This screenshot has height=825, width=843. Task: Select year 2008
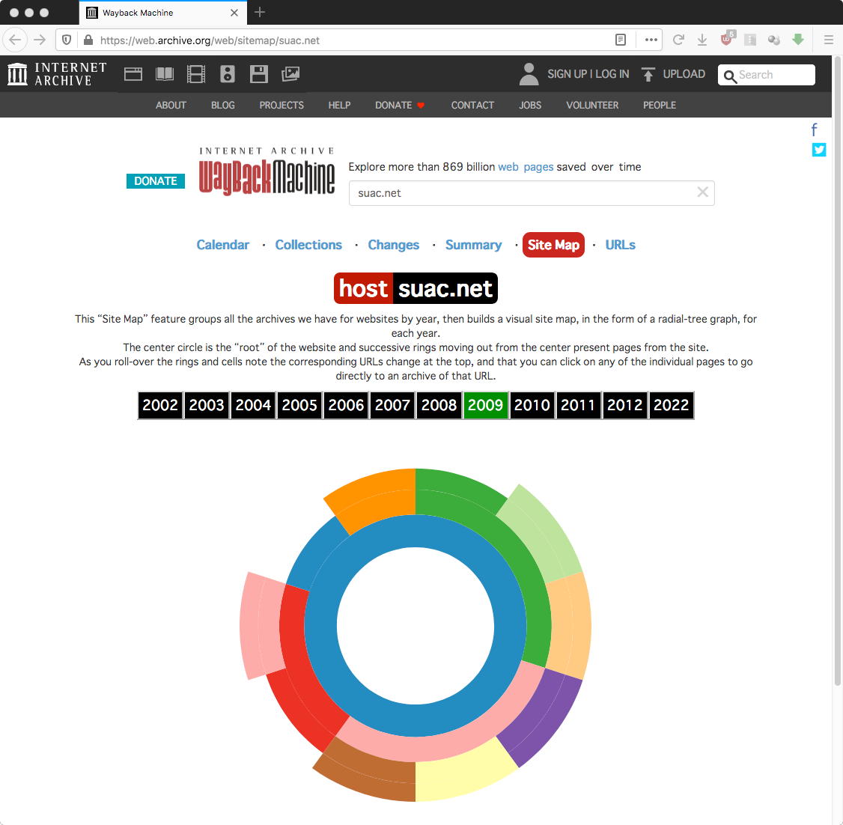pyautogui.click(x=439, y=405)
